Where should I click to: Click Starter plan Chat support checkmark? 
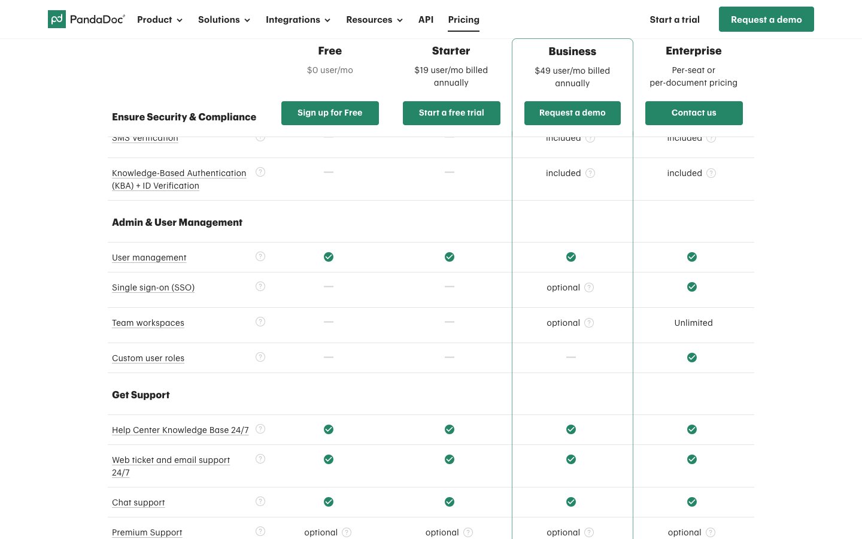tap(450, 502)
